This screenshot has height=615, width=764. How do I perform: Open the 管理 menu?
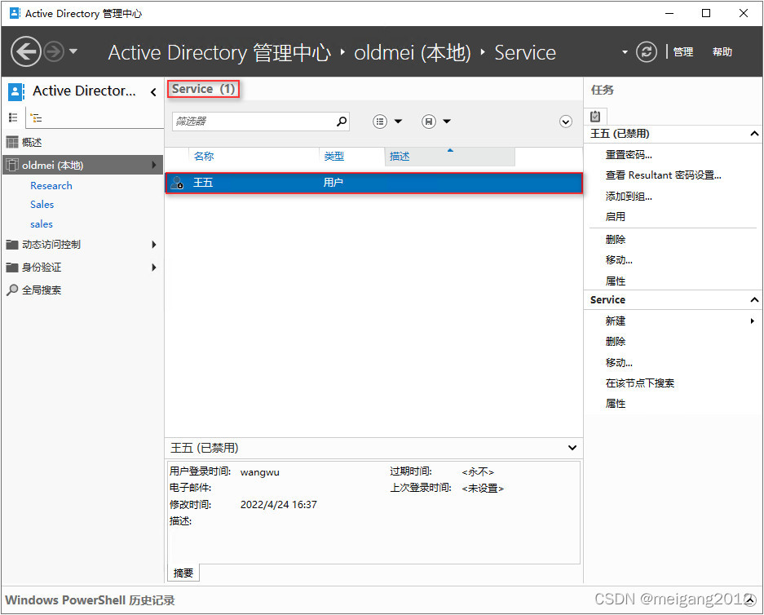[682, 52]
